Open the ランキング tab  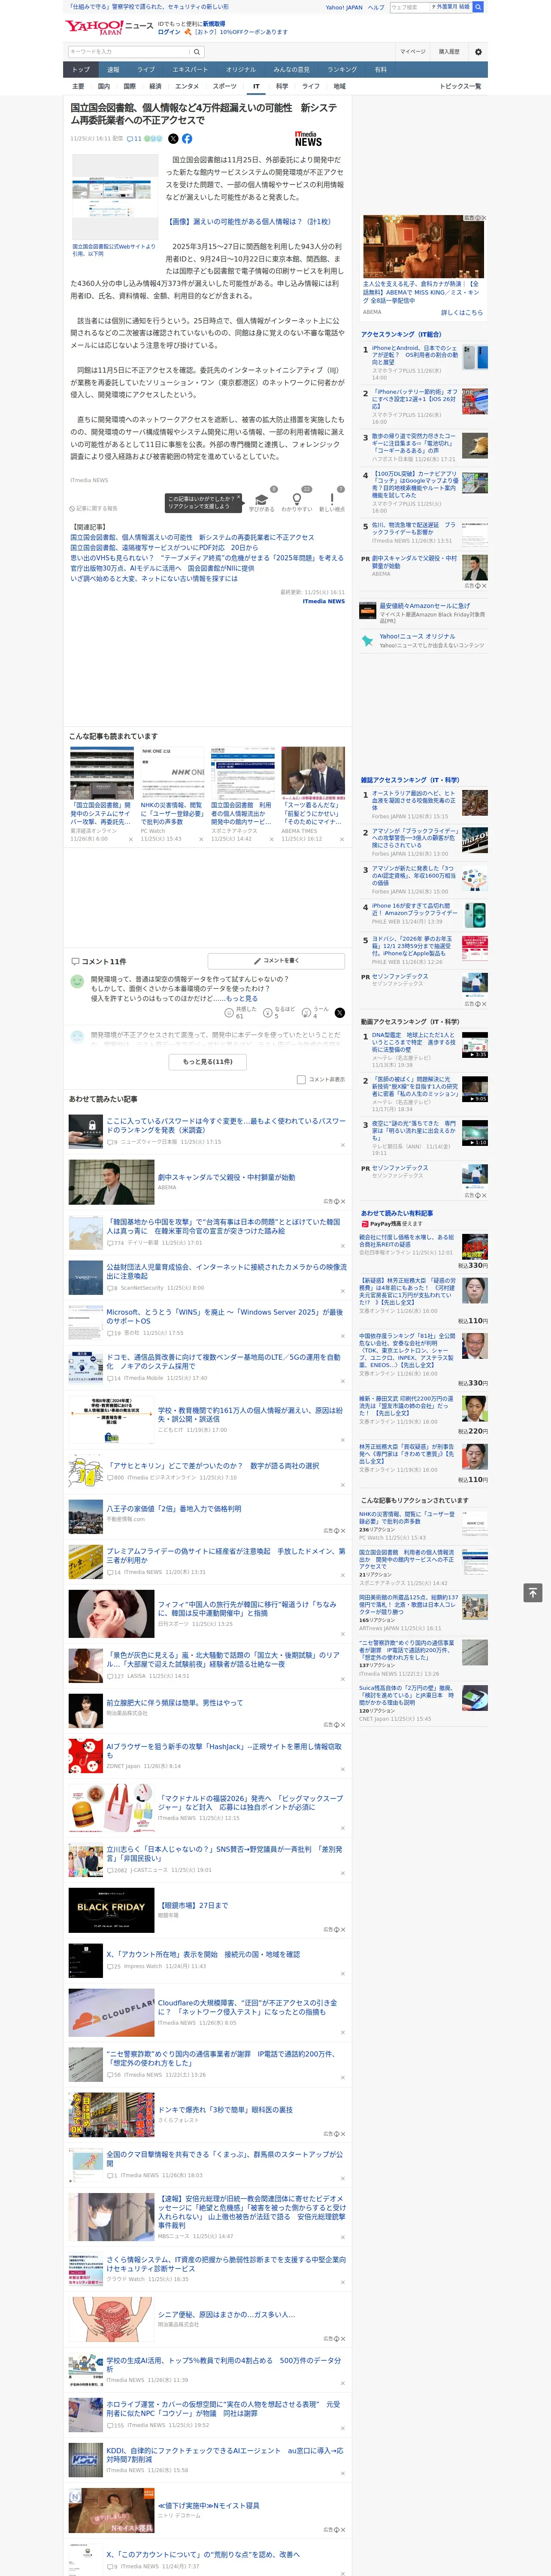342,69
